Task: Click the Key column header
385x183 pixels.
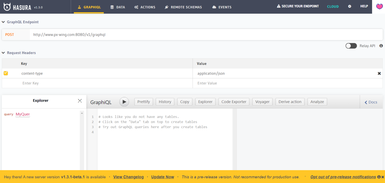Action: tap(24, 64)
